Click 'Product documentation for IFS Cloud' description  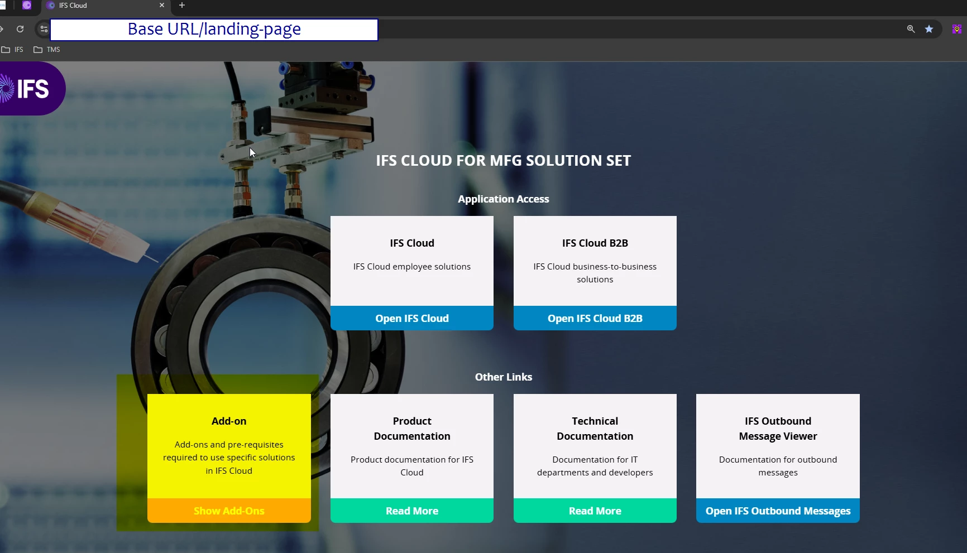click(x=412, y=466)
